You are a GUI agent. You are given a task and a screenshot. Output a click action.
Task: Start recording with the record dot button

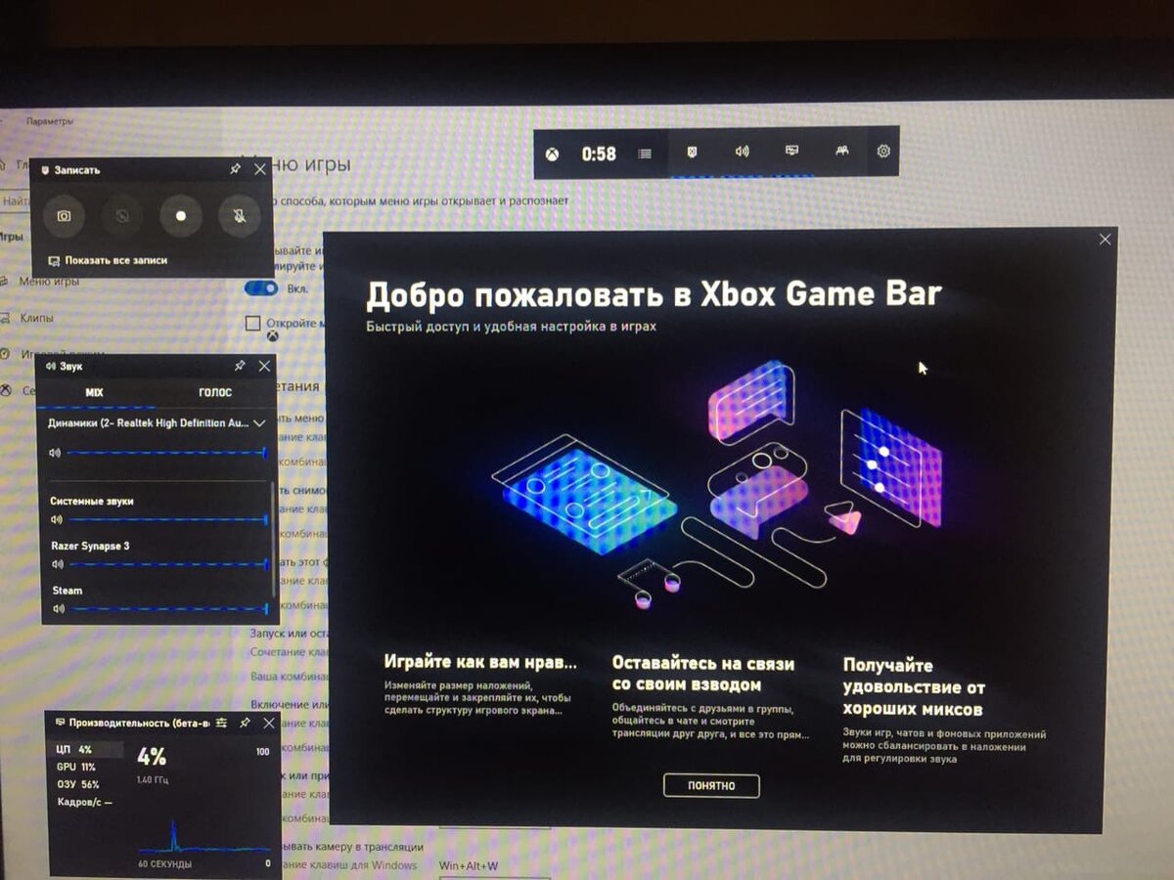click(x=181, y=215)
